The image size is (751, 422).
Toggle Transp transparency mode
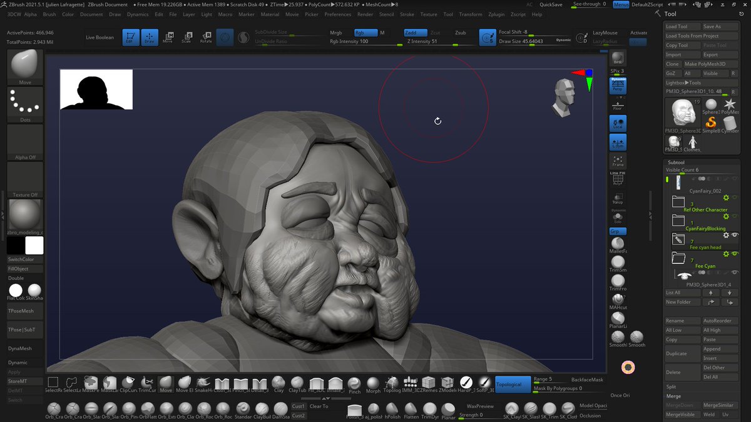tap(618, 199)
